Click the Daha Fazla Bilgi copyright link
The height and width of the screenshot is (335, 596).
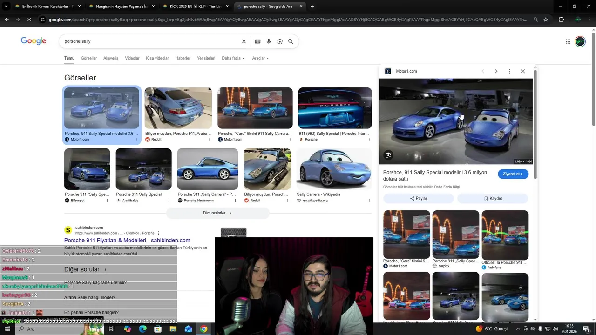pos(447,187)
